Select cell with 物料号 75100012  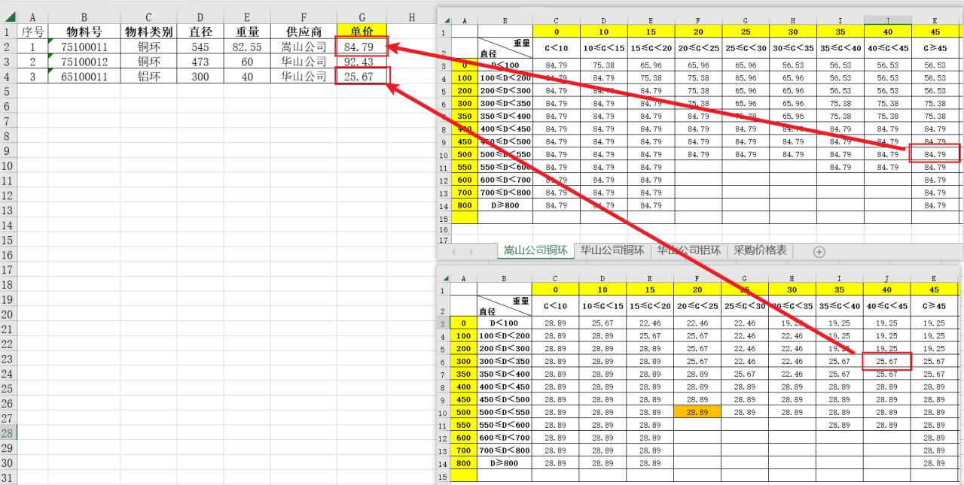(84, 62)
